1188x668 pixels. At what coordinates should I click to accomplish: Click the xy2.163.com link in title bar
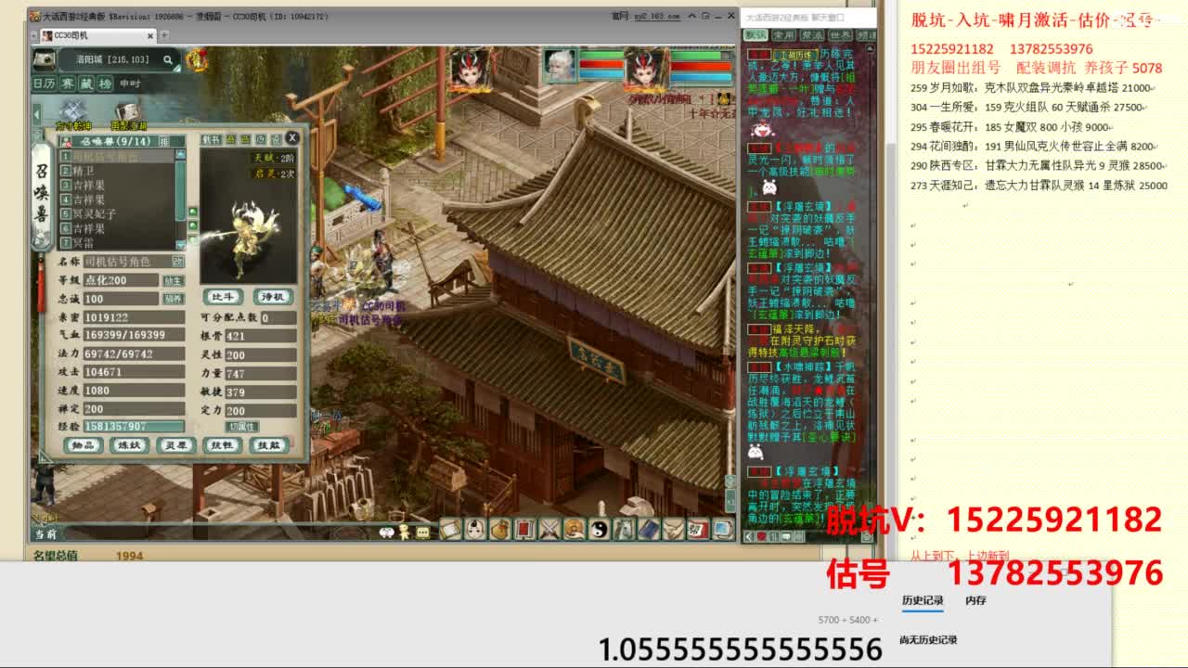click(657, 16)
